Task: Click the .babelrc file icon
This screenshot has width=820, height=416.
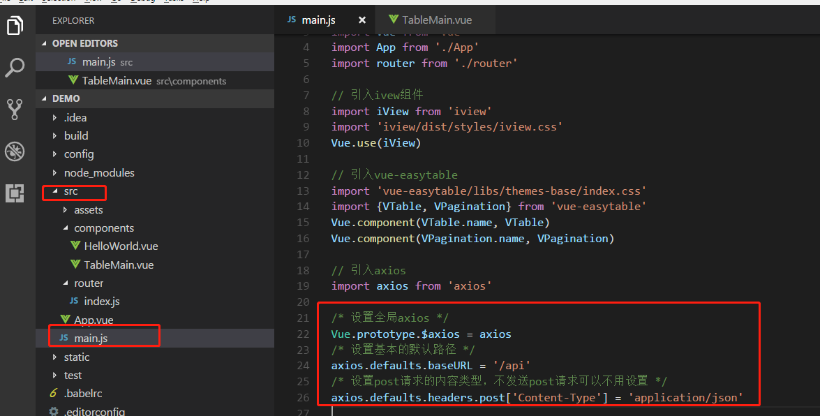Action: [55, 393]
